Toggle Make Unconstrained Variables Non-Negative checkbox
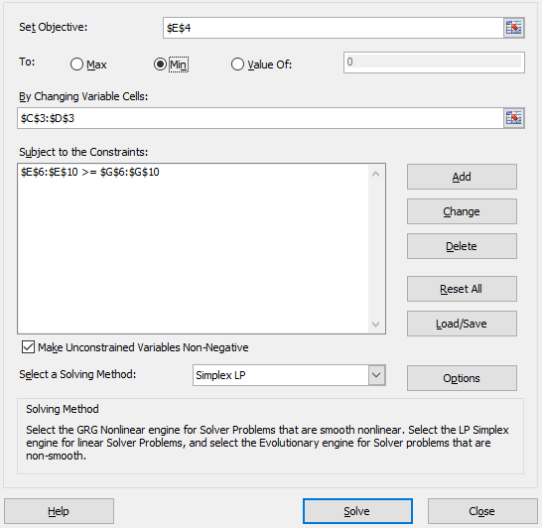Image resolution: width=542 pixels, height=528 pixels. click(x=28, y=347)
